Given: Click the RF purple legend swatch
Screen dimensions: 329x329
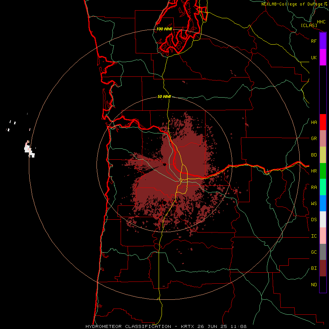Looking at the screenshot, I should coord(323,41).
